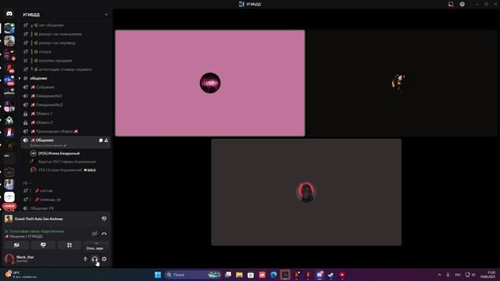This screenshot has width=500, height=281.
Task: Open Microsoft Edge from taskbar
Action: pyautogui.click(x=273, y=275)
